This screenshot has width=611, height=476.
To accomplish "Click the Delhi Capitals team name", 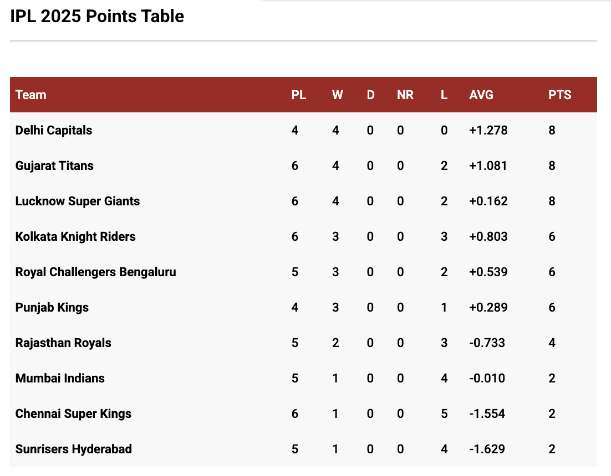I will [54, 131].
